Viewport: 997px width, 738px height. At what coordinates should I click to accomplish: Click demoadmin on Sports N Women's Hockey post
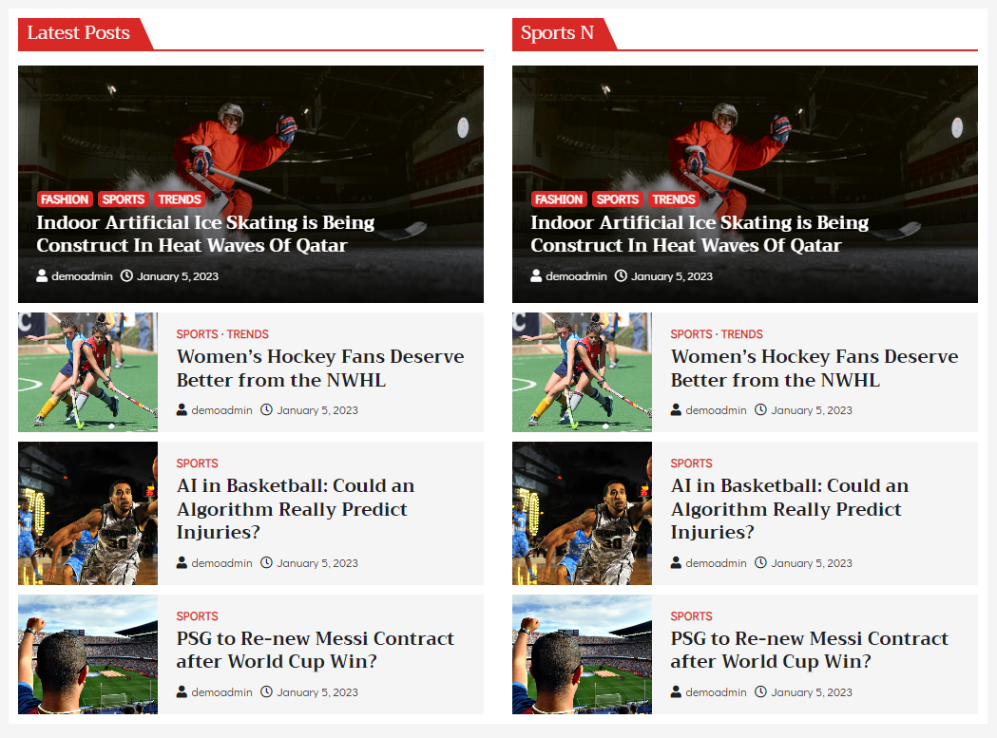pyautogui.click(x=716, y=410)
